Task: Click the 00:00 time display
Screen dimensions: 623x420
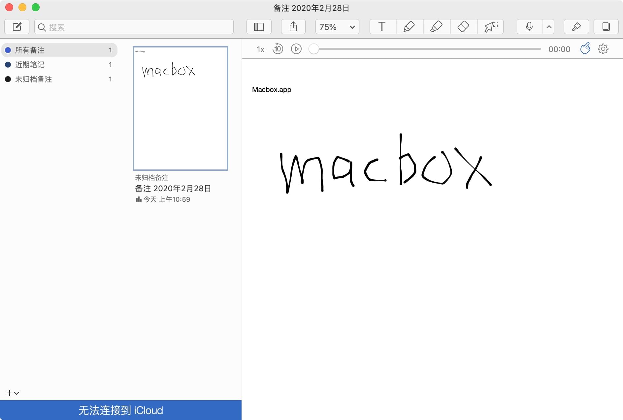Action: pyautogui.click(x=559, y=49)
